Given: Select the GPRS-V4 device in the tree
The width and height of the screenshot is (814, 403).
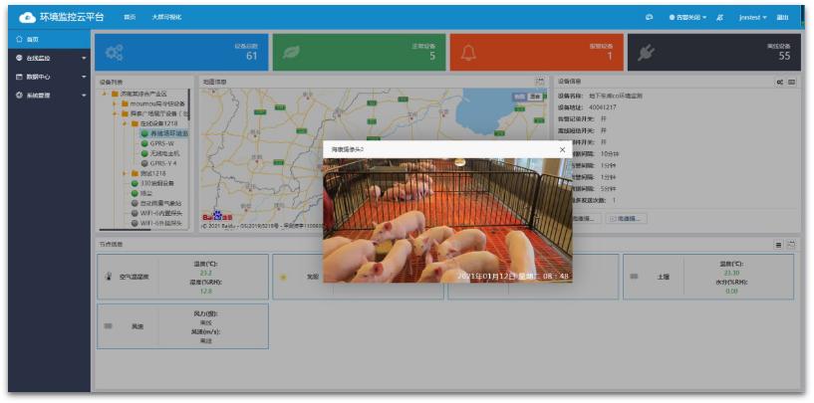Looking at the screenshot, I should pos(164,163).
